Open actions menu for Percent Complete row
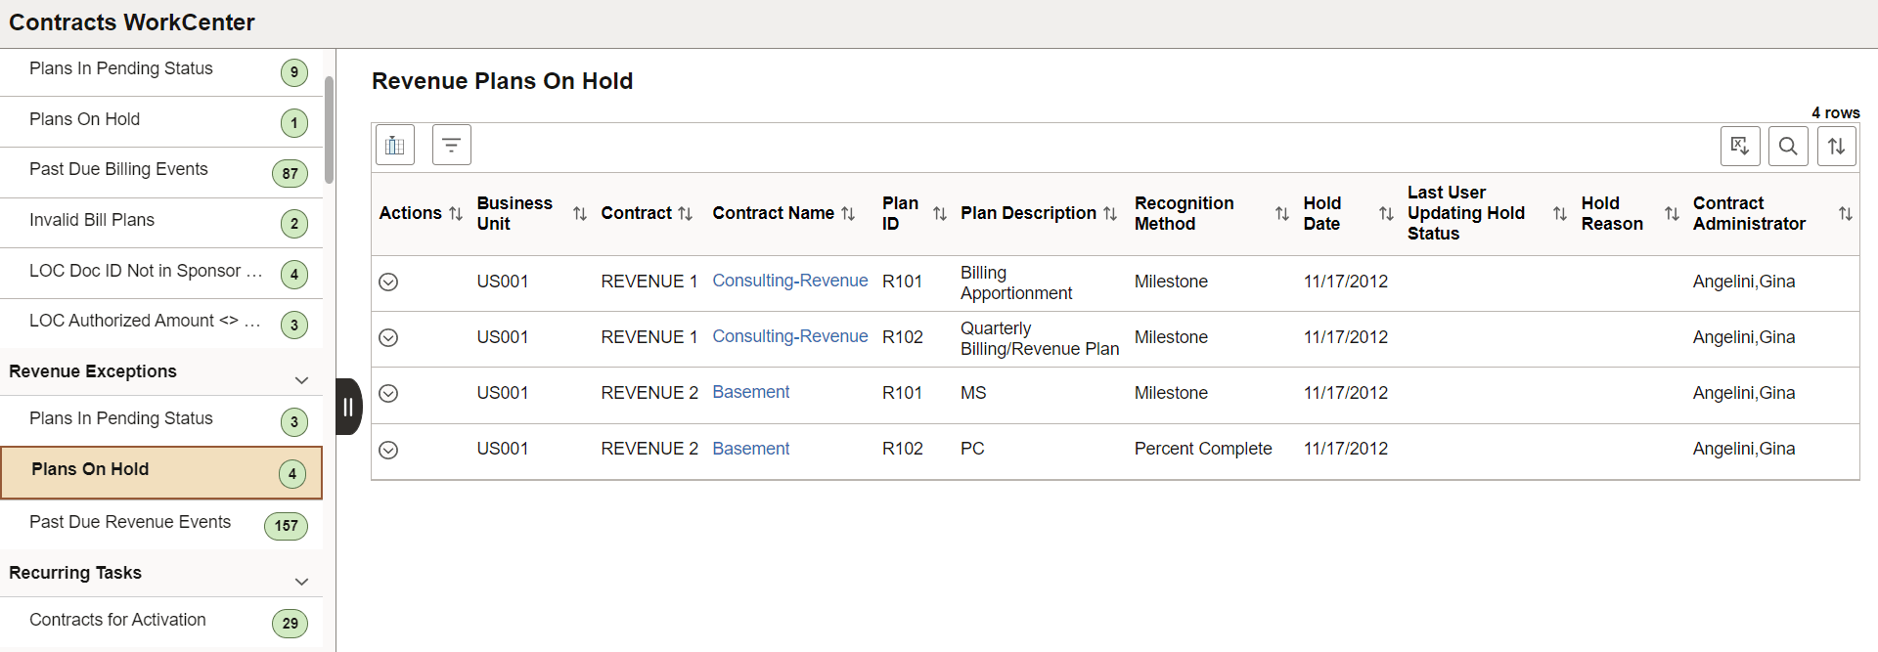This screenshot has height=652, width=1878. [388, 451]
